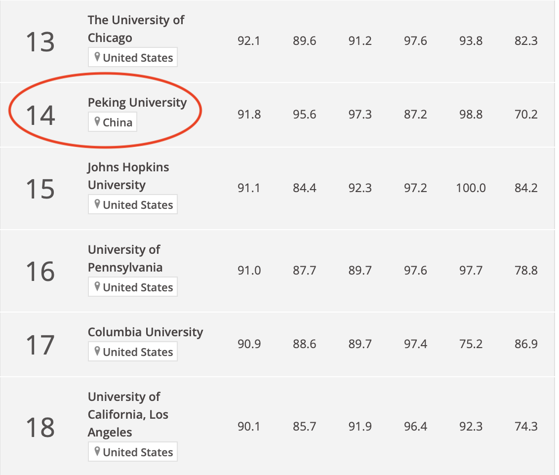The image size is (559, 475).
Task: Click location pin under UCLA
Action: 97,451
